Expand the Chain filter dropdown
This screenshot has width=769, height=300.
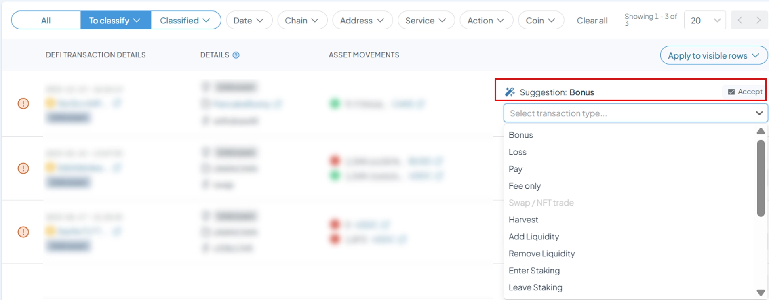302,20
